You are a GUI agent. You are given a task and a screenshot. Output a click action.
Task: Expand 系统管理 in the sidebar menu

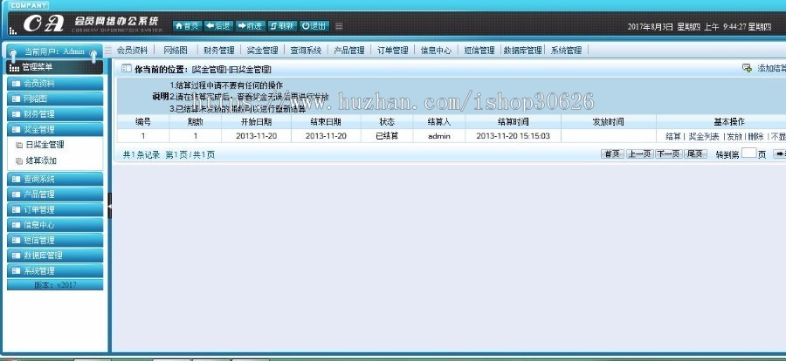55,270
